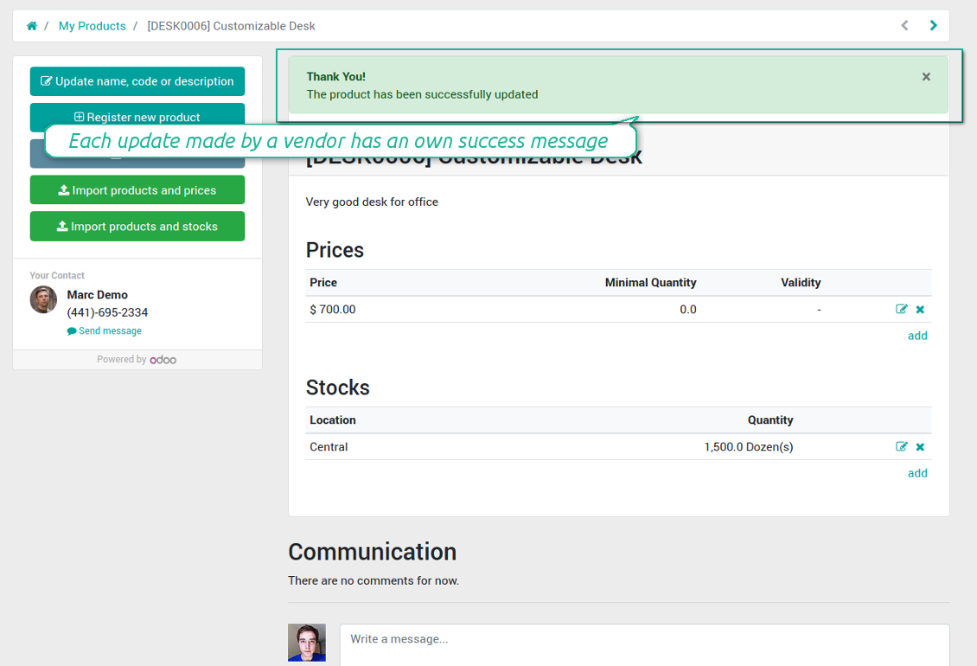Navigate to the next product using the right arrow

coord(933,26)
